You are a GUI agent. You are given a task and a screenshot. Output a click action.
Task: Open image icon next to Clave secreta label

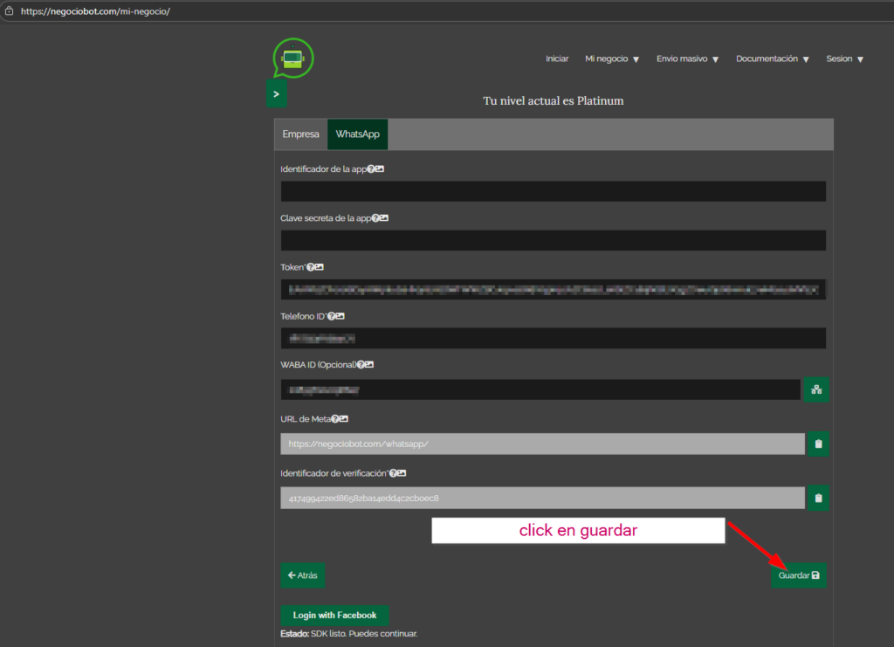(x=384, y=218)
